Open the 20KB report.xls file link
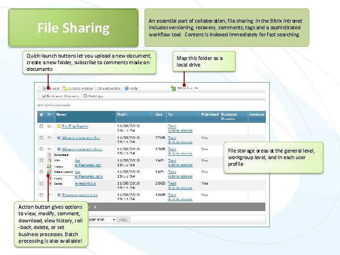The image size is (340, 255). tap(85, 183)
